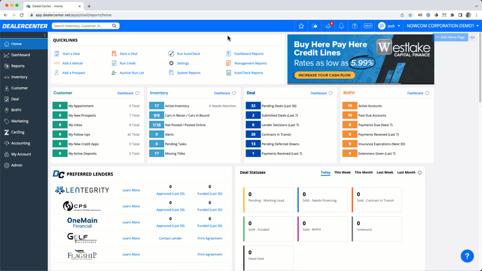Open the josh user dropdown
The width and height of the screenshot is (482, 271).
coord(390,26)
